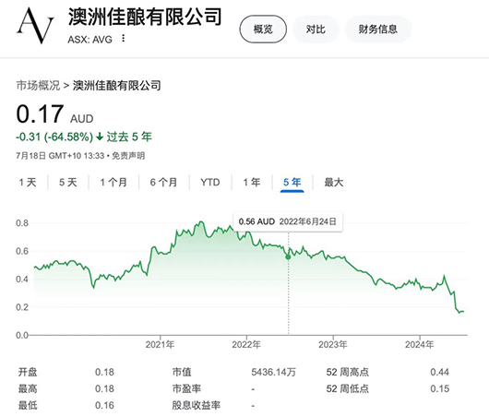This screenshot has height=417, width=489.
Task: Click the 52 周低点 value 0.15
Action: click(439, 388)
